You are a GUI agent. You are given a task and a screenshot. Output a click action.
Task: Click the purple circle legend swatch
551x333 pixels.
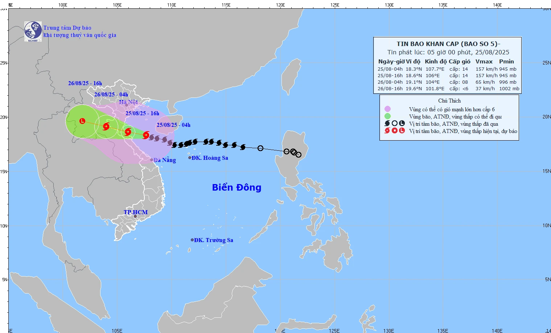point(387,109)
